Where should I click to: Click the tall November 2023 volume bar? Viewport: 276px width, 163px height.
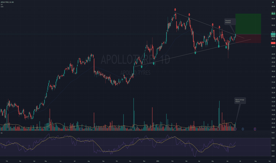(134, 114)
